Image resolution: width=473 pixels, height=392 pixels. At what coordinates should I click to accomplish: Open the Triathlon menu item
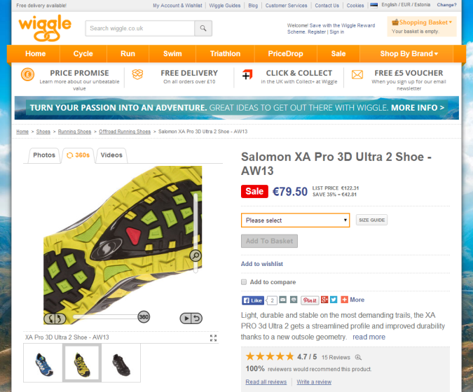pos(225,54)
